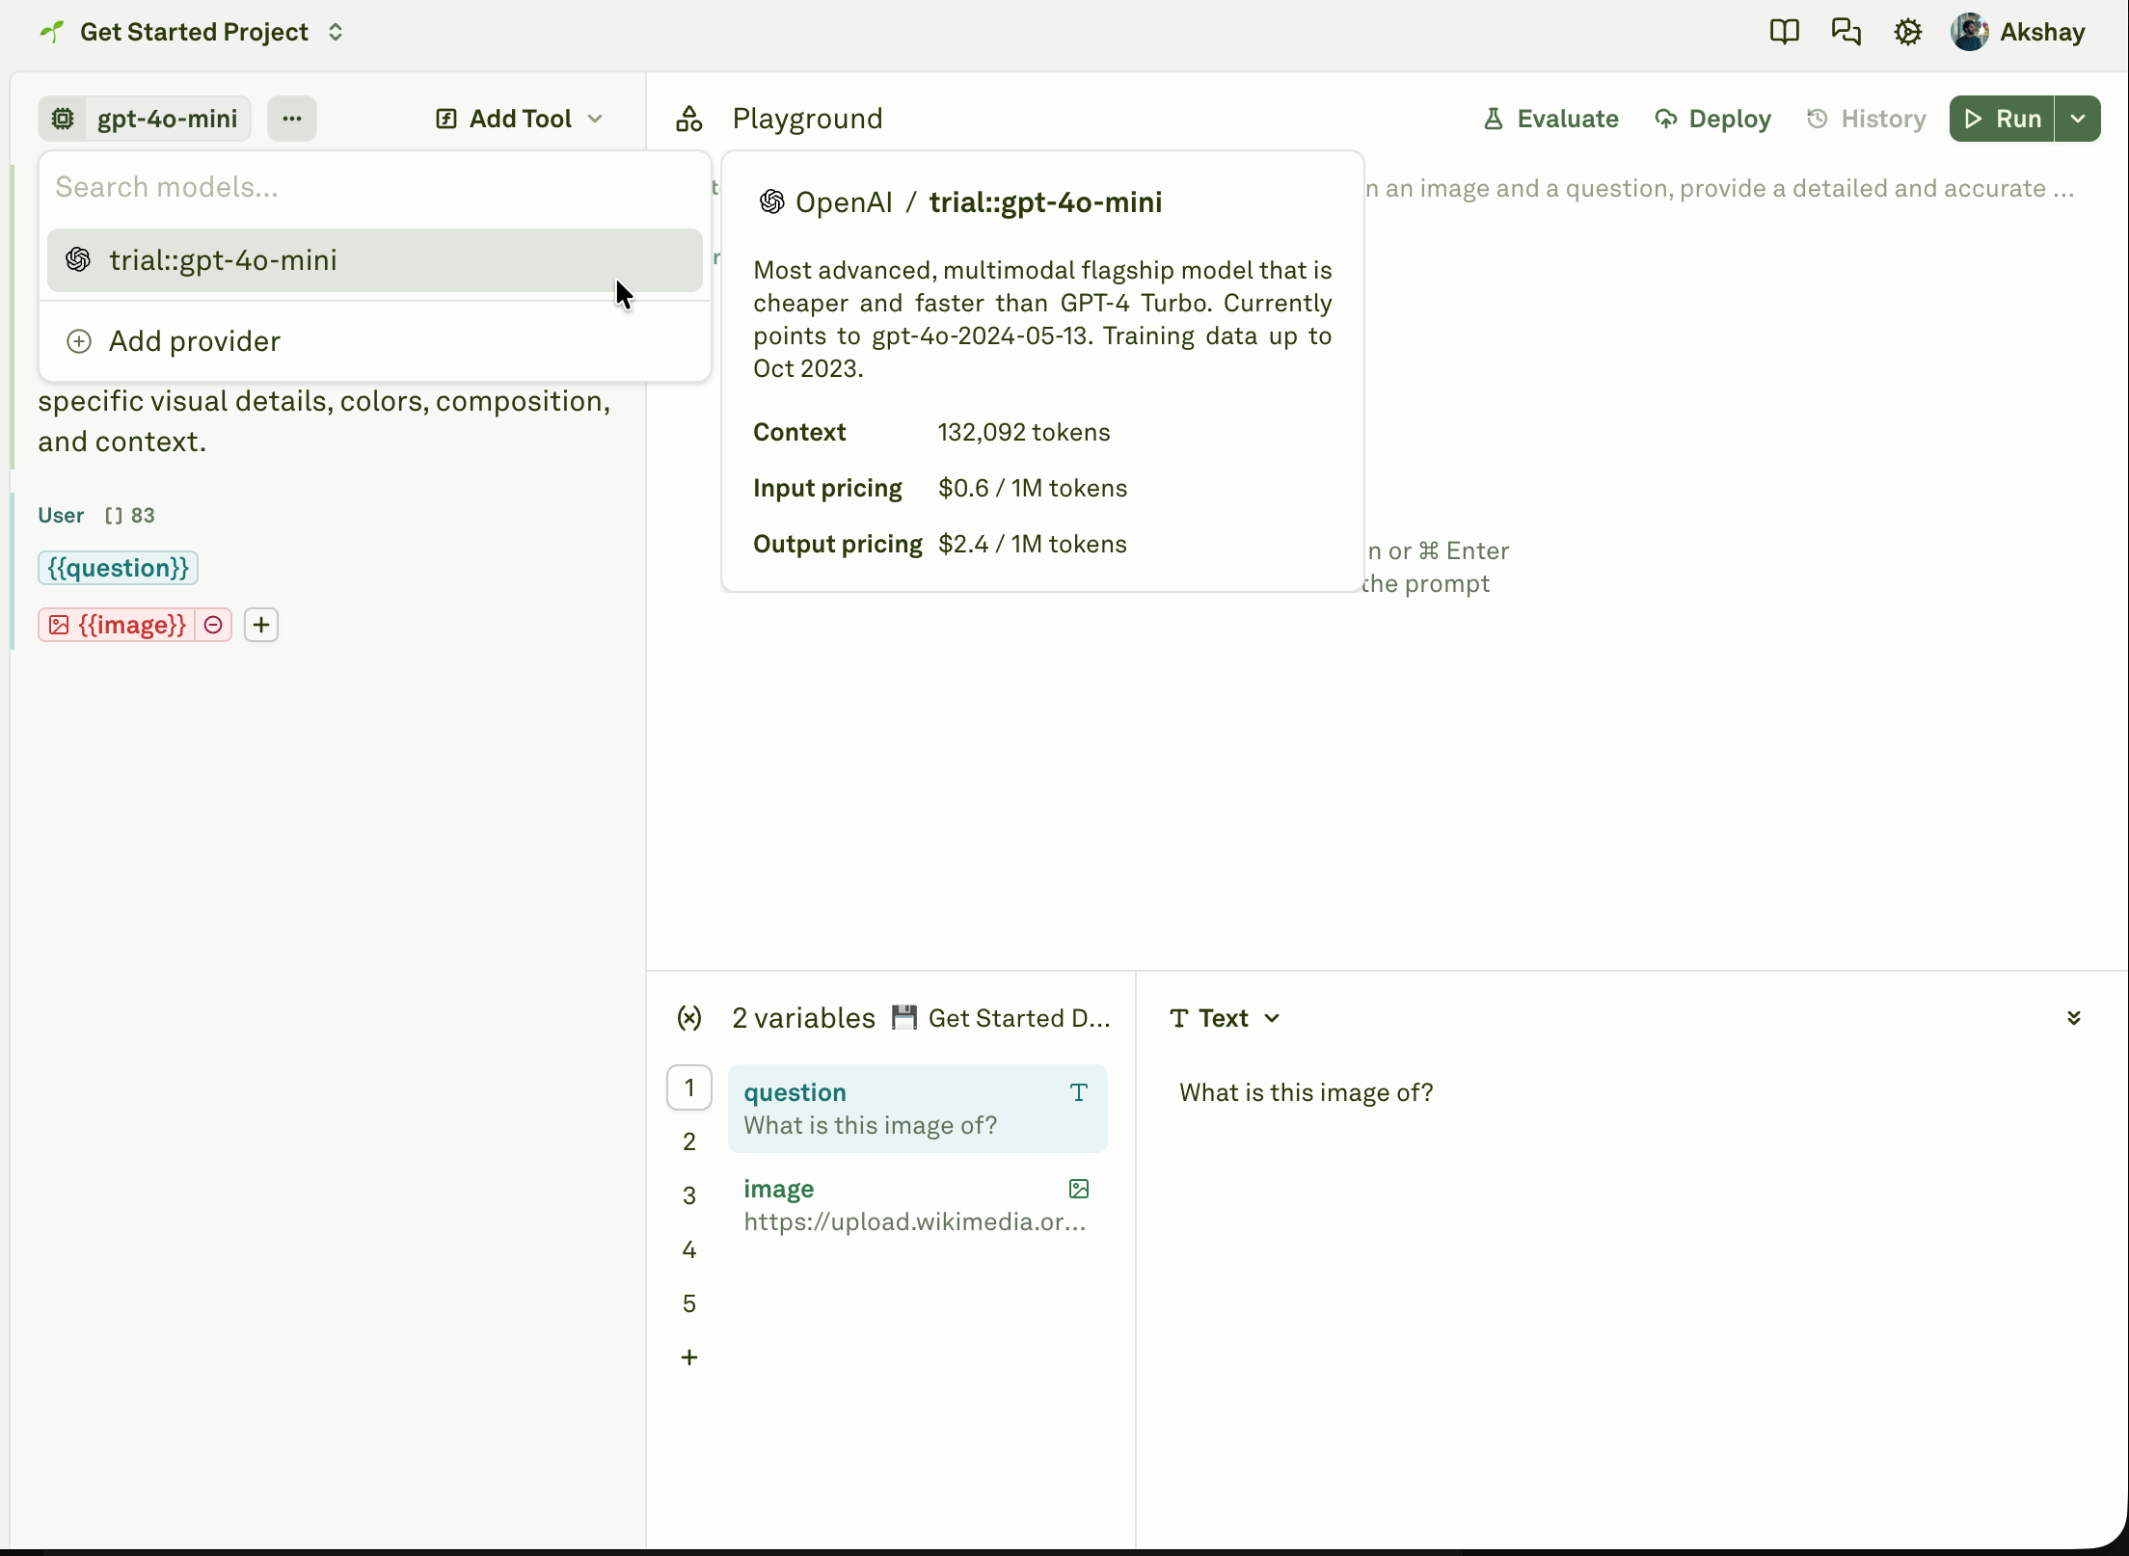2129x1556 pixels.
Task: Select dataset row 2
Action: click(689, 1141)
